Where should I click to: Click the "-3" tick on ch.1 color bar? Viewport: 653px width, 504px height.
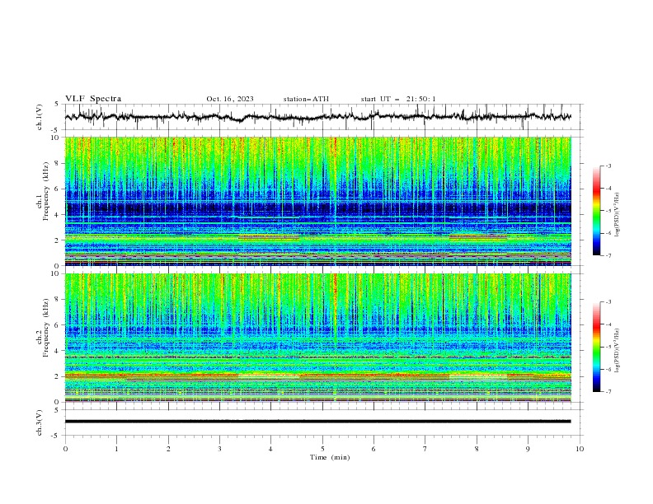point(608,166)
